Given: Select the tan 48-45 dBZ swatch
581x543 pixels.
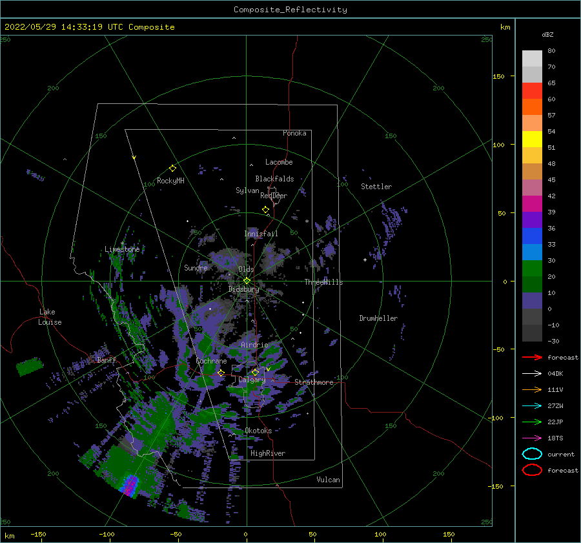Looking at the screenshot, I should click(x=532, y=171).
